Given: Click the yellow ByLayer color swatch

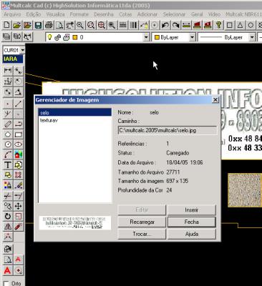Looking at the screenshot, I should tap(157, 37).
